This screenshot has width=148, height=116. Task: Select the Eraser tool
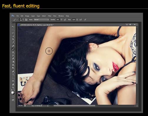(13, 59)
